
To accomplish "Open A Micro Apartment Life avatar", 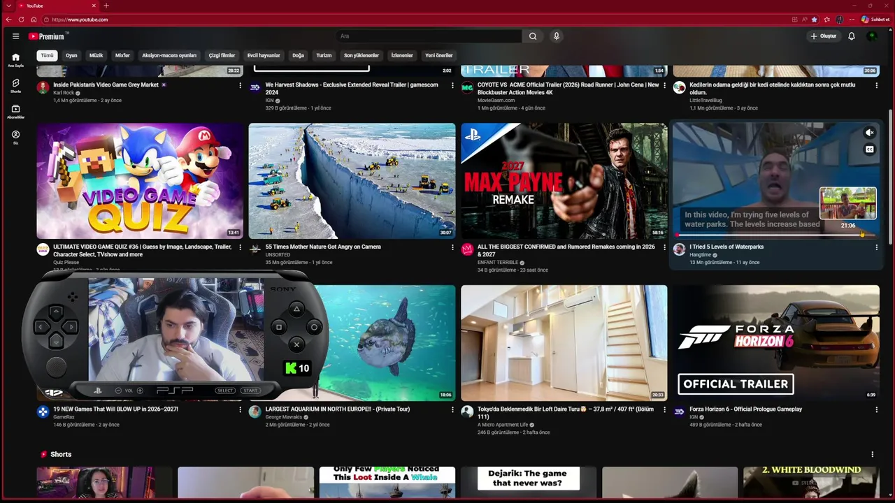I will point(467,411).
